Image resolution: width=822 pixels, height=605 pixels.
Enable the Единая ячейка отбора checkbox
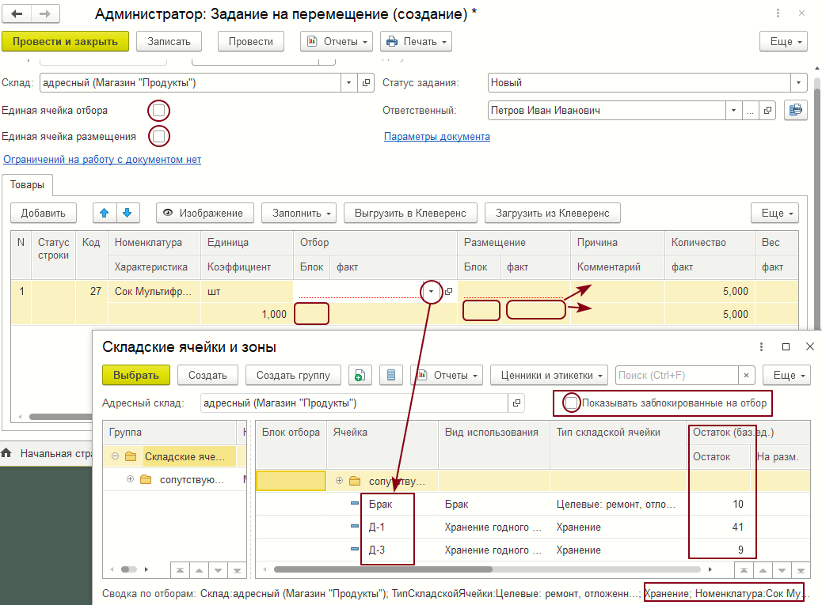coord(159,111)
